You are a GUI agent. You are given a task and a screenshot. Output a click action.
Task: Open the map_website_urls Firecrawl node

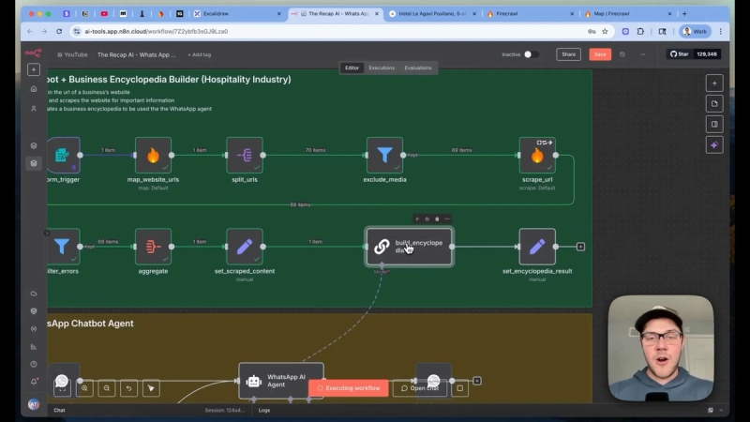click(153, 155)
